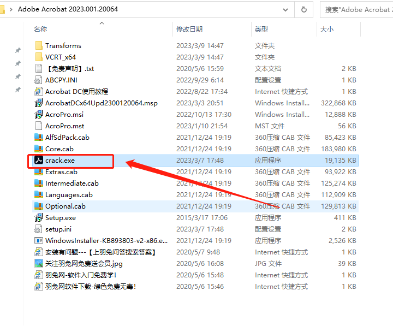
Task: Select the file name VCRT_x64
Action: (61, 57)
